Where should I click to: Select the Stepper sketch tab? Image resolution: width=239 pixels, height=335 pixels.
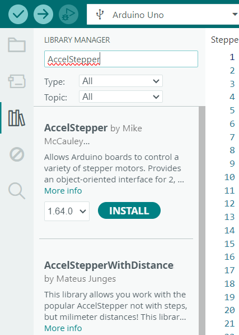pos(224,40)
